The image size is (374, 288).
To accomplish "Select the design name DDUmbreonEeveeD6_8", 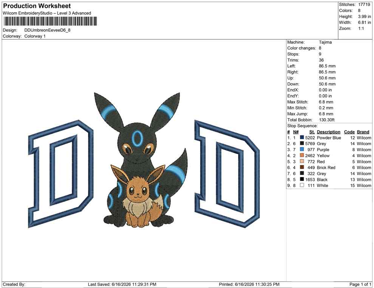I will tap(48, 30).
